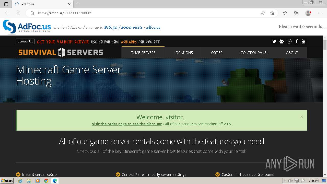Click 'Instant server setup' feature text

tap(39, 175)
